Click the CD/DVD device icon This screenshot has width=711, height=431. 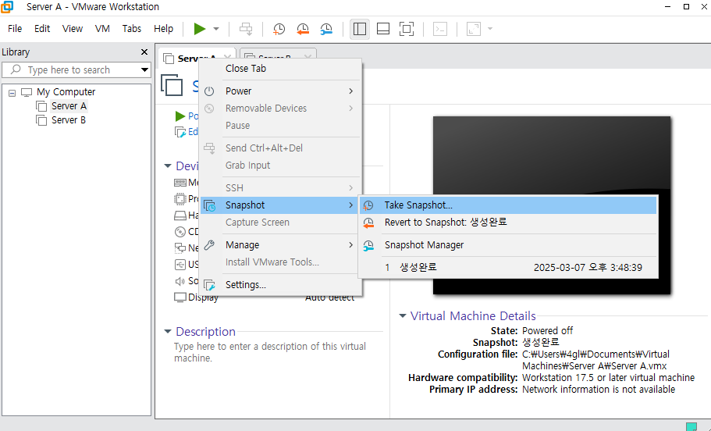(x=180, y=232)
